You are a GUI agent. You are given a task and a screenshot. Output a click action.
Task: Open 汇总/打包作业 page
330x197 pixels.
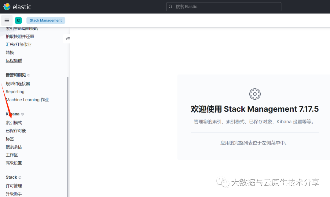click(x=19, y=44)
